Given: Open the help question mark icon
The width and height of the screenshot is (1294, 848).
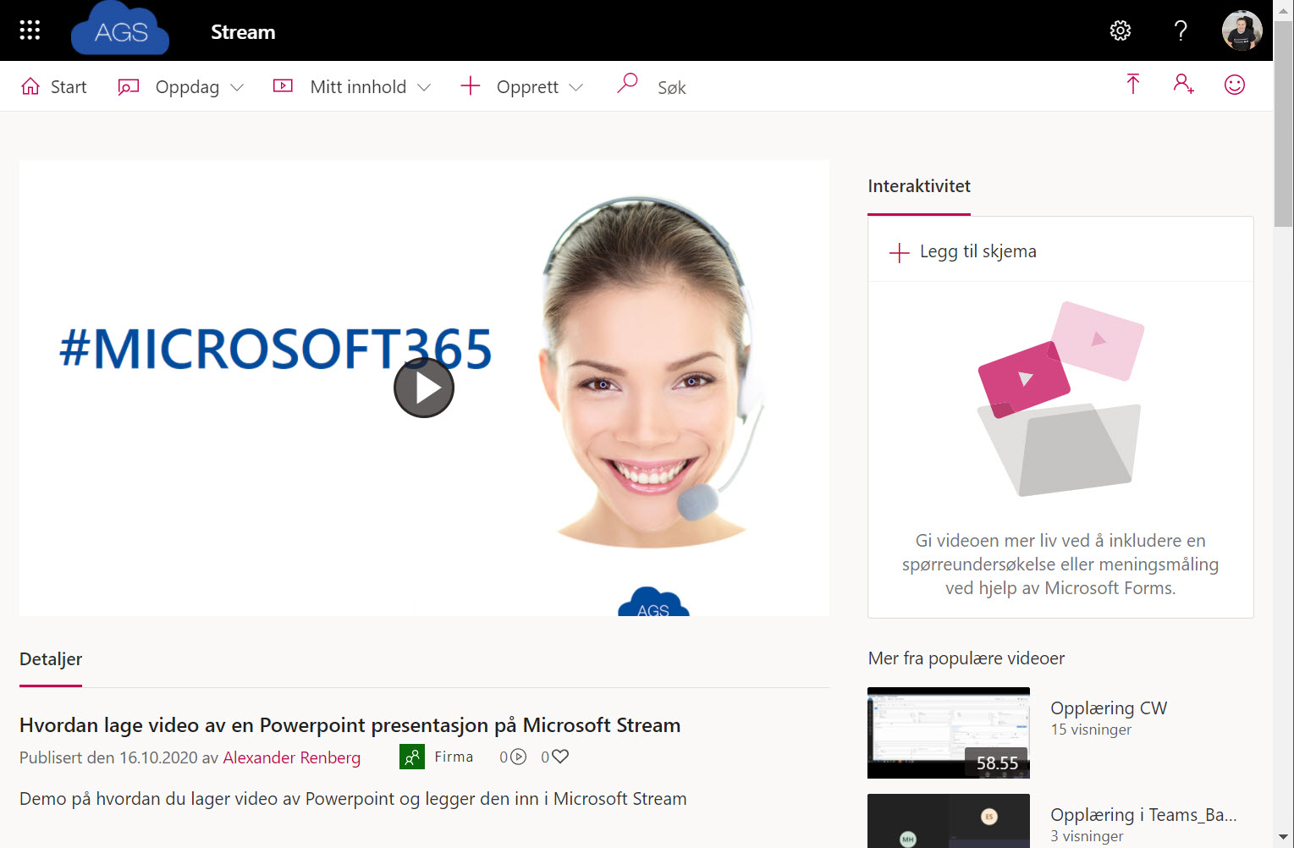Looking at the screenshot, I should [1181, 31].
